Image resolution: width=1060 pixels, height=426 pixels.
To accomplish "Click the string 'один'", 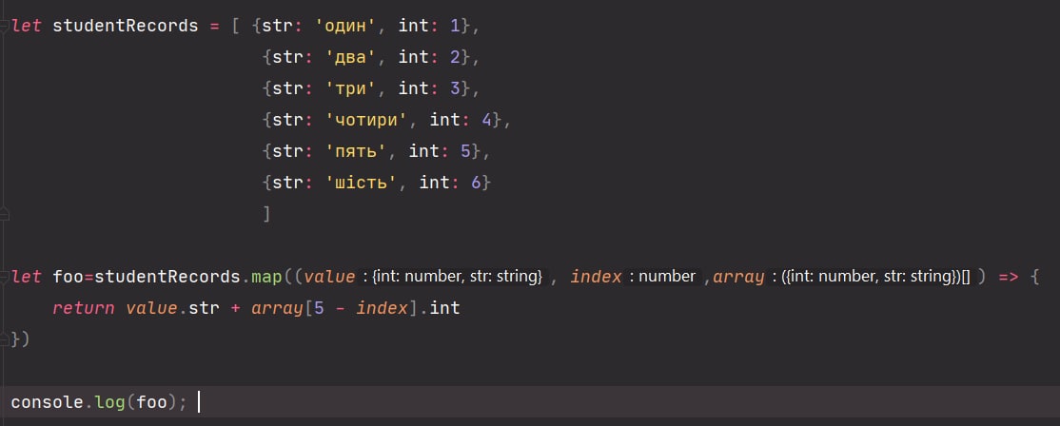I will (346, 27).
